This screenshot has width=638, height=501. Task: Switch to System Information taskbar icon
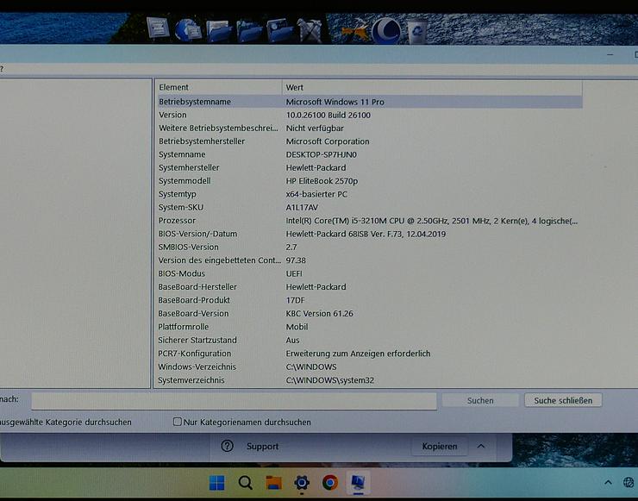point(358,483)
